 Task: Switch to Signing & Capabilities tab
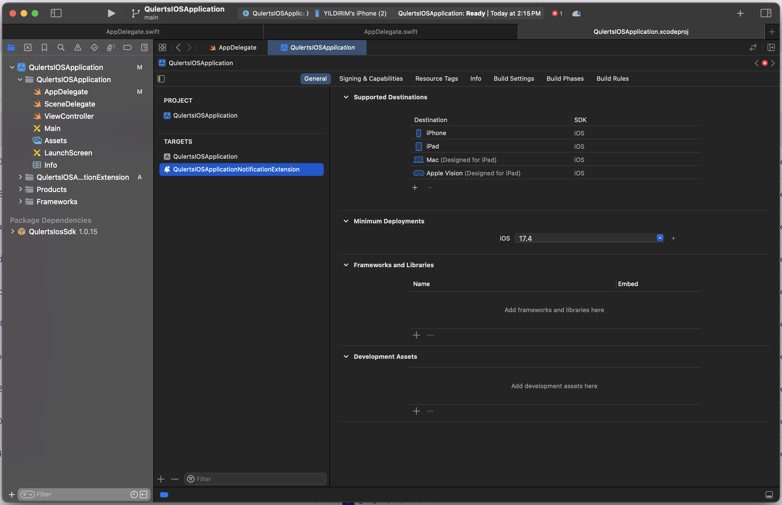point(371,79)
